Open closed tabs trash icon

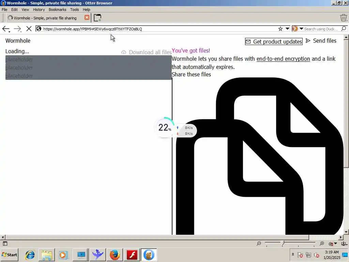(x=344, y=18)
